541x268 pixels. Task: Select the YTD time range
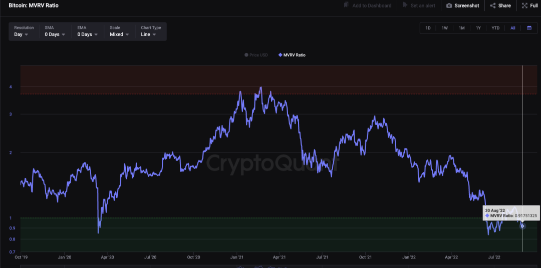pos(495,28)
